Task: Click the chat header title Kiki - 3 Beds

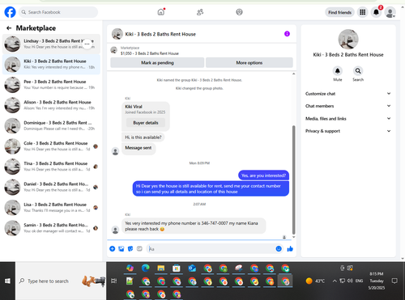Action: pos(160,34)
